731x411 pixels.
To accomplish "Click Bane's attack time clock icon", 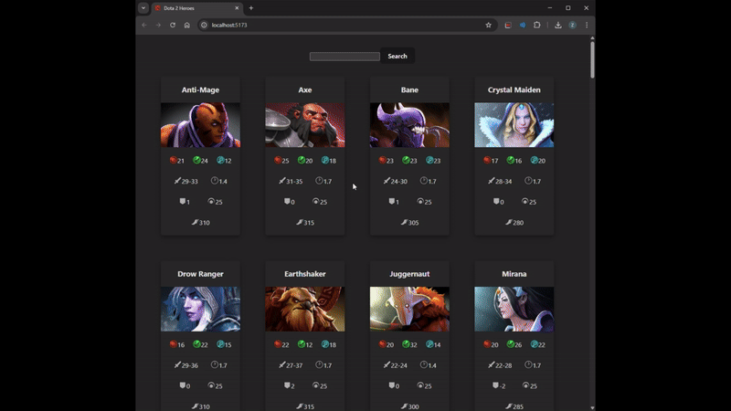I will coord(423,180).
